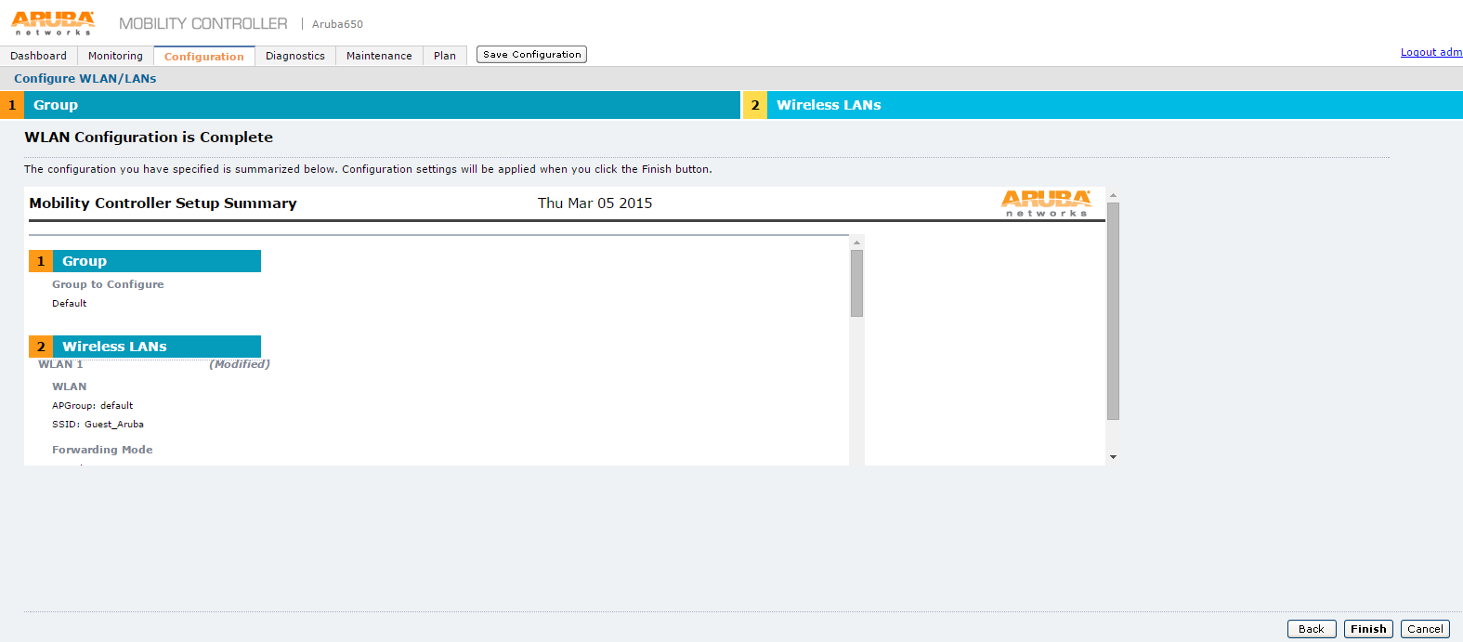Open the Dashboard tab
Screen dimensions: 1463x642
click(x=38, y=56)
